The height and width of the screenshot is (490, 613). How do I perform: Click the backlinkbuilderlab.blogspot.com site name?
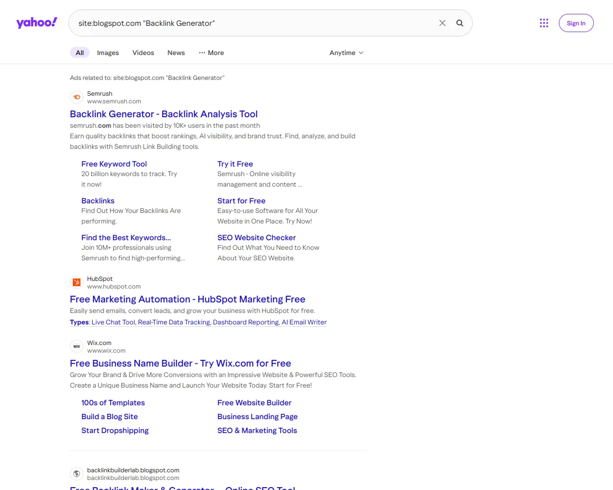pyautogui.click(x=133, y=470)
